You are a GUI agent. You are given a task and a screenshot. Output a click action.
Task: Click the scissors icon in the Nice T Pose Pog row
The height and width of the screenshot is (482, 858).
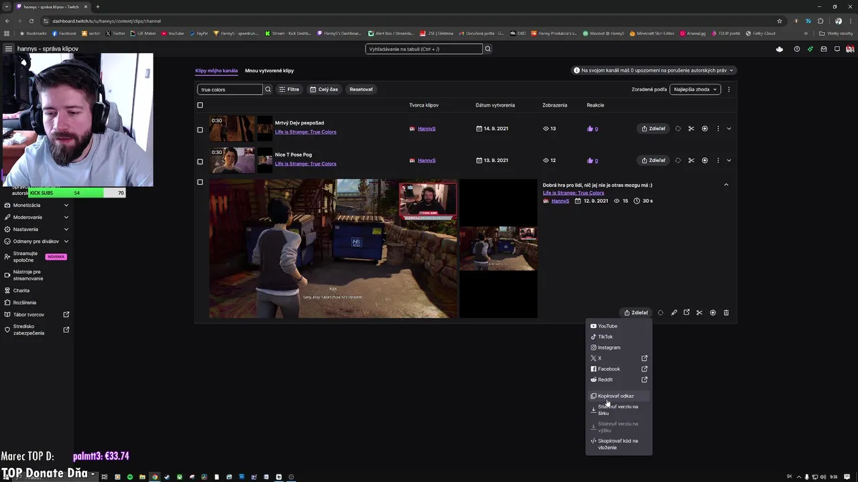pos(691,160)
